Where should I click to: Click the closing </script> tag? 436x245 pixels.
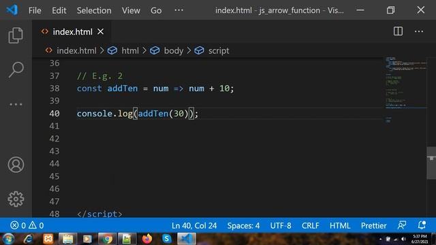pyautogui.click(x=99, y=214)
